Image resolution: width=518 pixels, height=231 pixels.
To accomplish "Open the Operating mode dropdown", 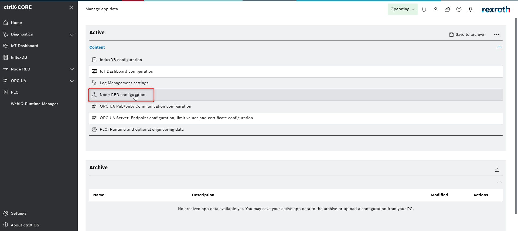I will 403,9.
